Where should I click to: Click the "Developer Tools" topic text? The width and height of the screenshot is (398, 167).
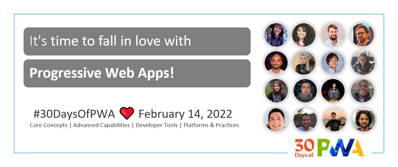coord(157,125)
